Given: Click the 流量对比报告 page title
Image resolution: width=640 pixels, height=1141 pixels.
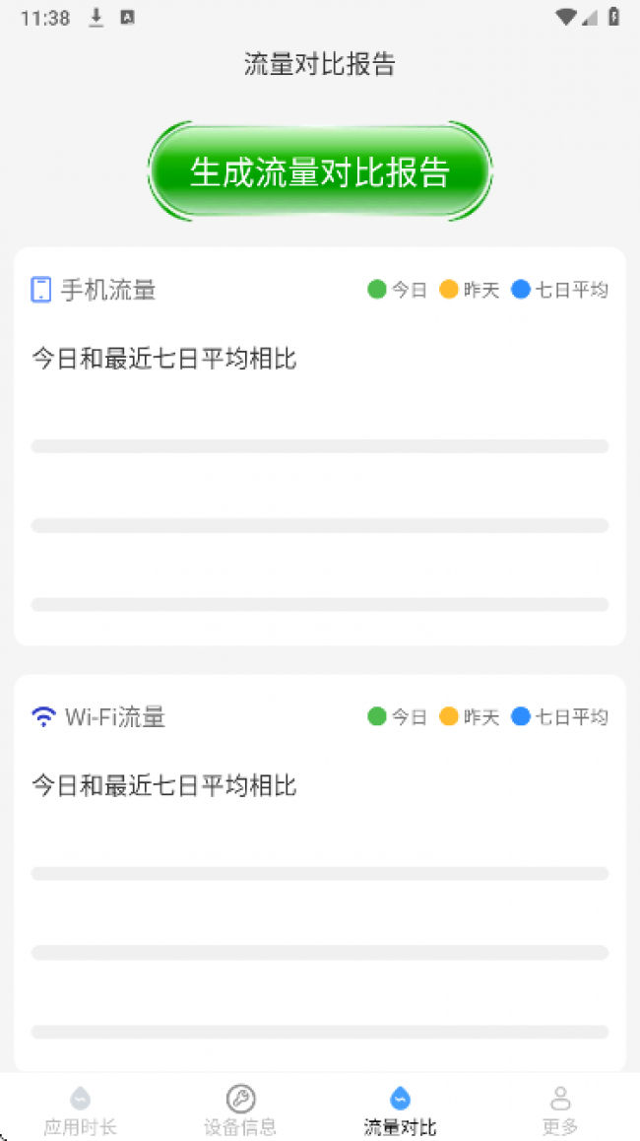Looking at the screenshot, I should [x=320, y=65].
